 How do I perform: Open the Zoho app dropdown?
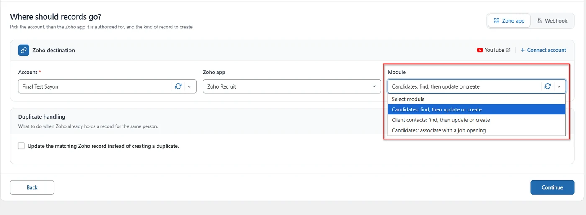click(x=292, y=86)
